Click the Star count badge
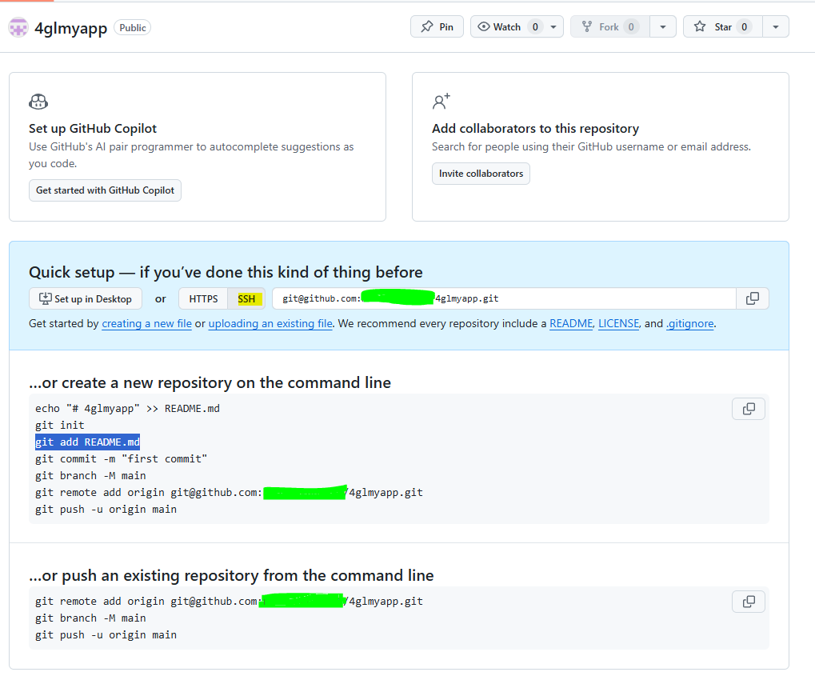815x684 pixels. 745,27
